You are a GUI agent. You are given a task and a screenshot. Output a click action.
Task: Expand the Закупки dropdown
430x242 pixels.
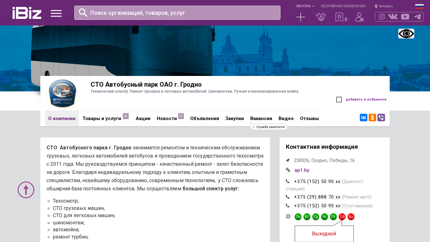tap(305, 6)
